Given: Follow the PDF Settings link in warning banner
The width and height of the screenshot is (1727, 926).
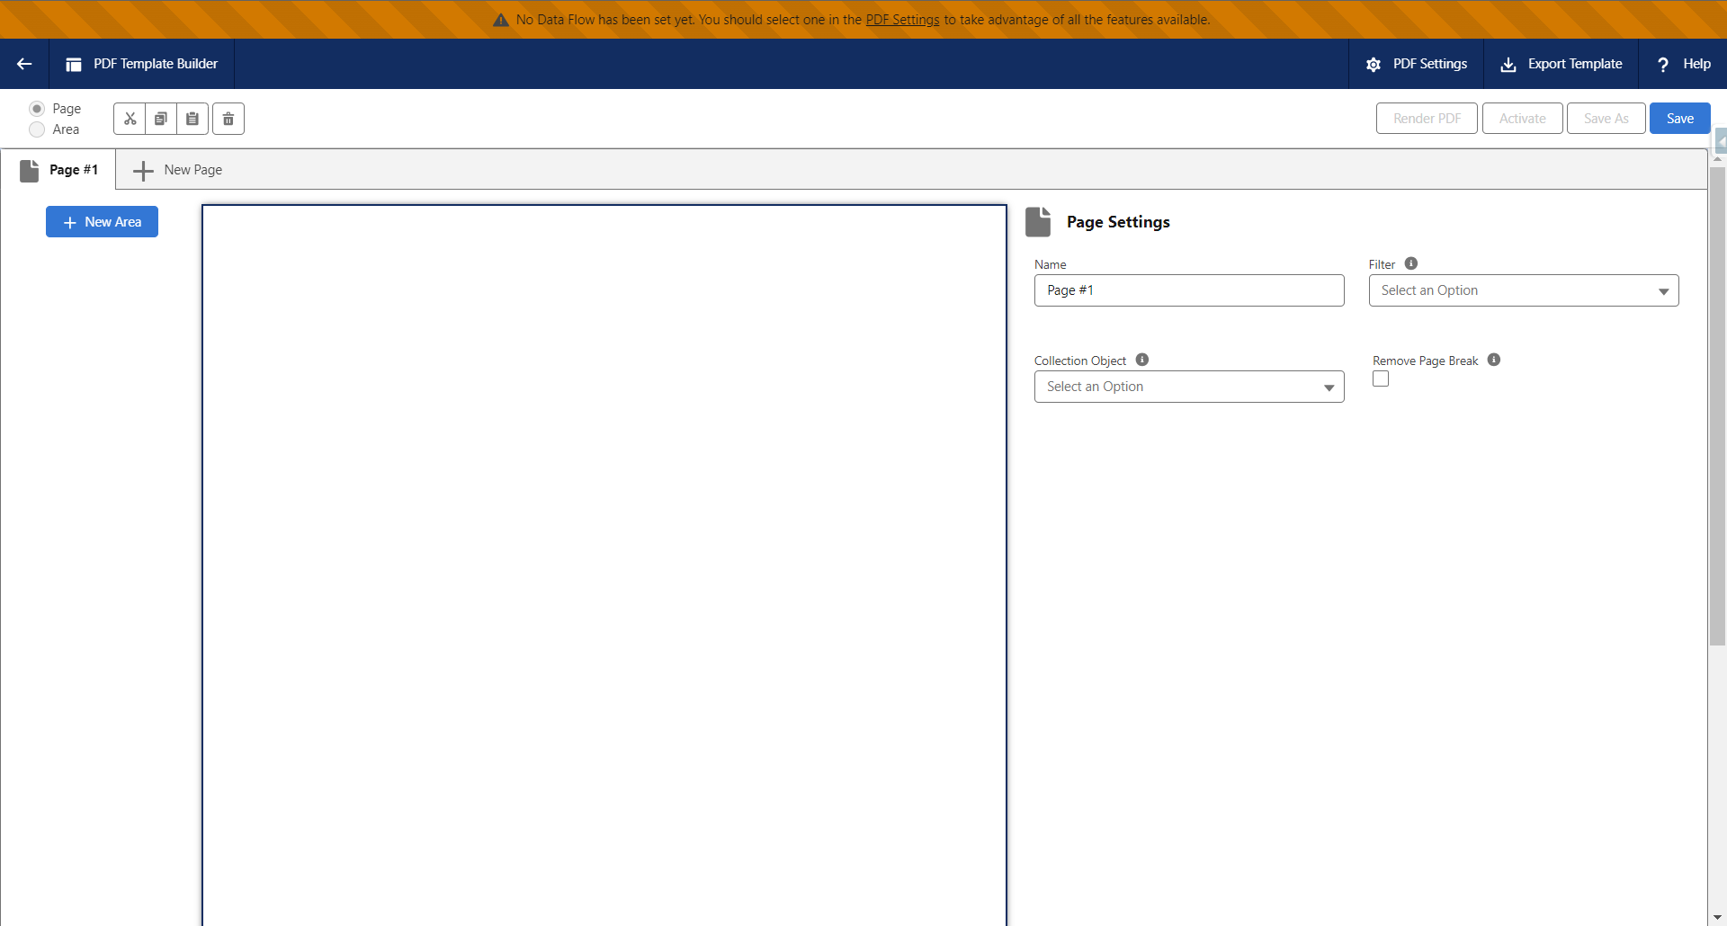Looking at the screenshot, I should point(902,20).
